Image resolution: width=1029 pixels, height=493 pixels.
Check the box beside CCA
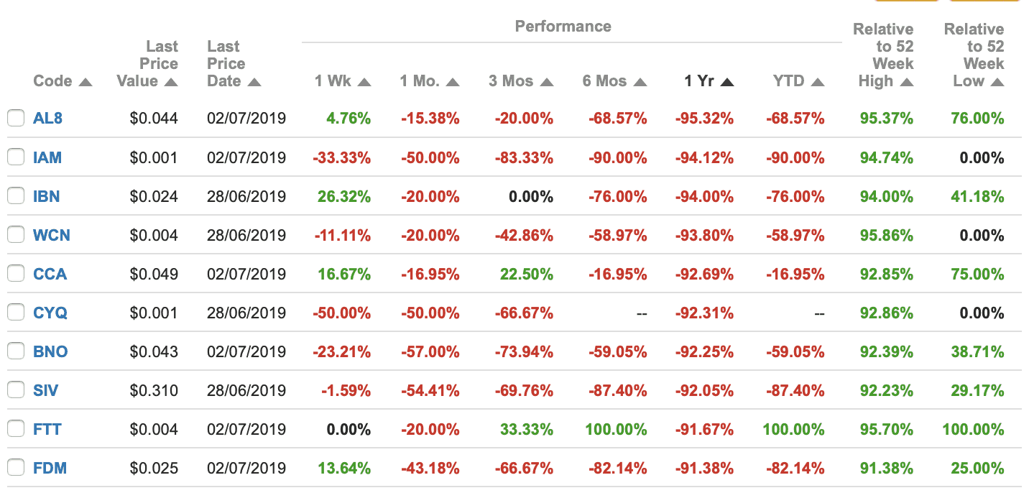16,274
